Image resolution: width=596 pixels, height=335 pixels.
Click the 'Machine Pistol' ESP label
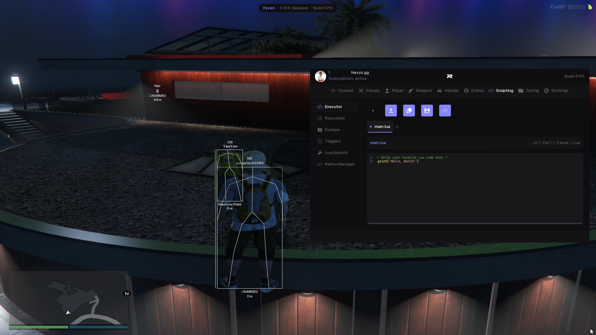pyautogui.click(x=230, y=205)
